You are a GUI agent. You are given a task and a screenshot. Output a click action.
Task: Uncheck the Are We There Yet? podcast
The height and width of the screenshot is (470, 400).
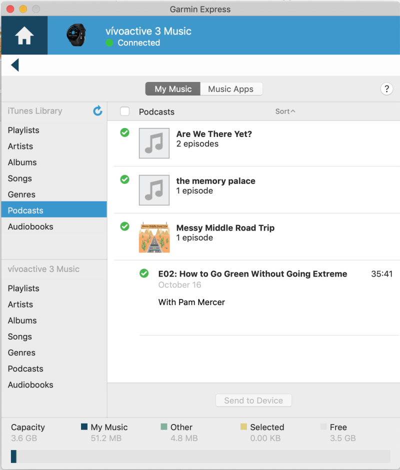[124, 132]
